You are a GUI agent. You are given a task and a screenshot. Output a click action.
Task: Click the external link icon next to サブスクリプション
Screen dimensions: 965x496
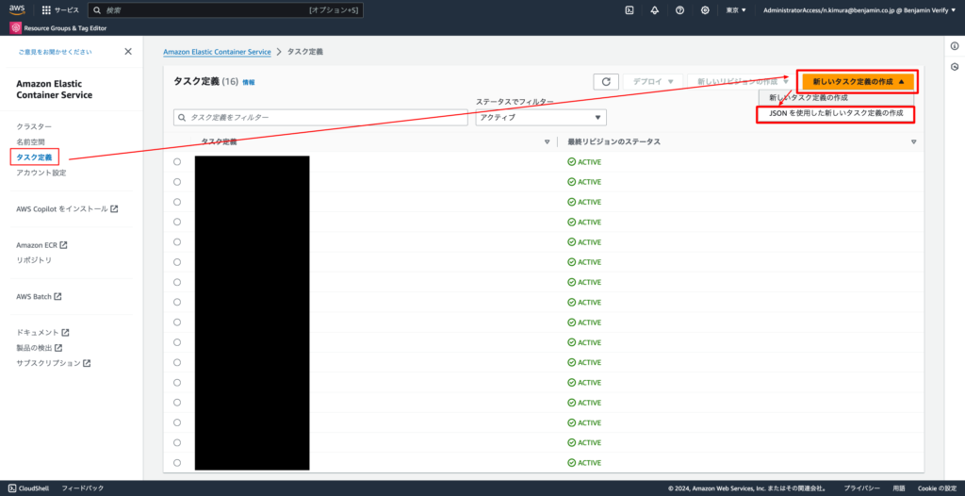click(x=87, y=364)
